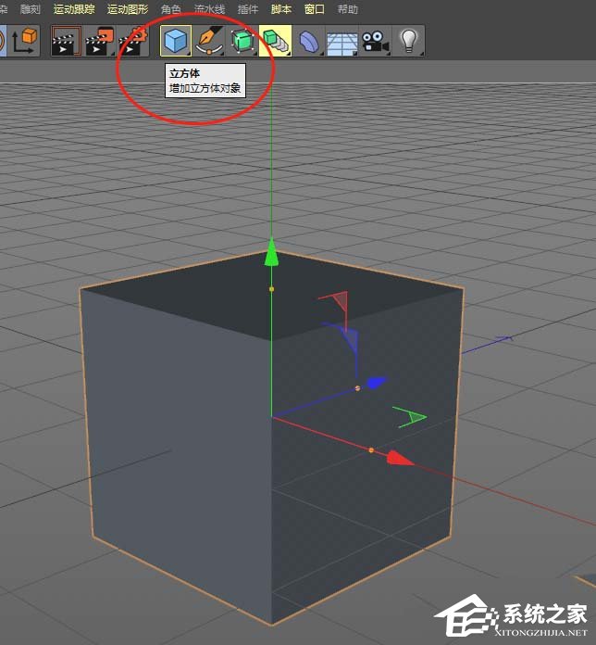The height and width of the screenshot is (645, 596).
Task: Click the render view clapperboard icon
Action: click(67, 41)
